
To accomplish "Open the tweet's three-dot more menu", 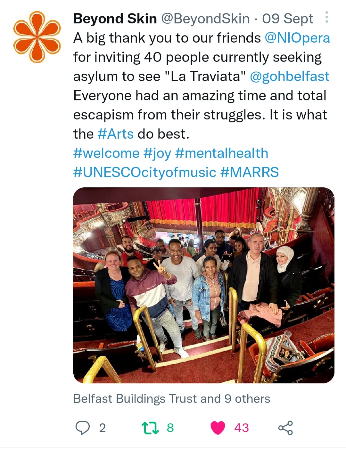I will [x=326, y=17].
